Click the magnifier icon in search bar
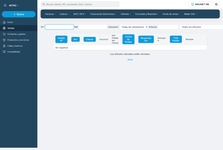The height and width of the screenshot is (150, 223). click(x=44, y=4)
